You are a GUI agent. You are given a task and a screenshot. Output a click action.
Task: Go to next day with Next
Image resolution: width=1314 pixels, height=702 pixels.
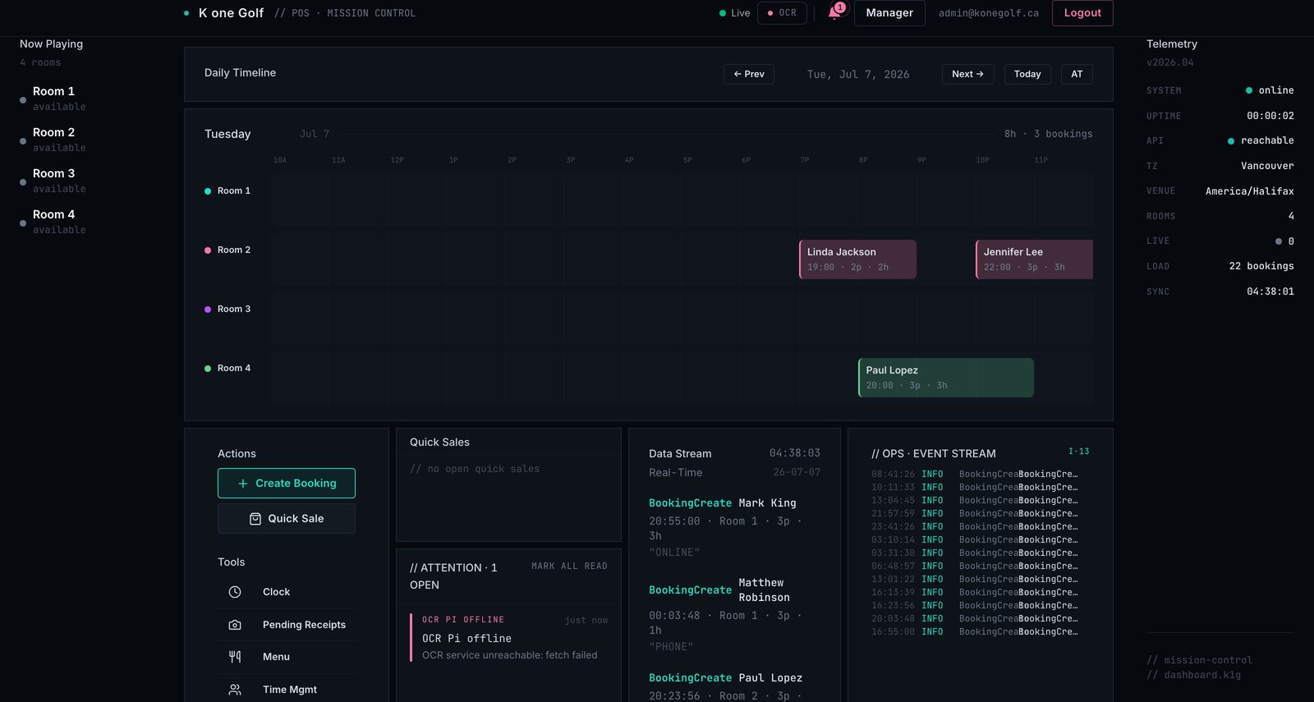(967, 74)
